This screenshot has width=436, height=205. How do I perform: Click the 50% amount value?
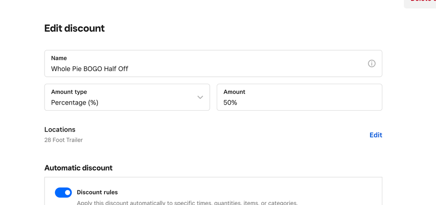230,103
